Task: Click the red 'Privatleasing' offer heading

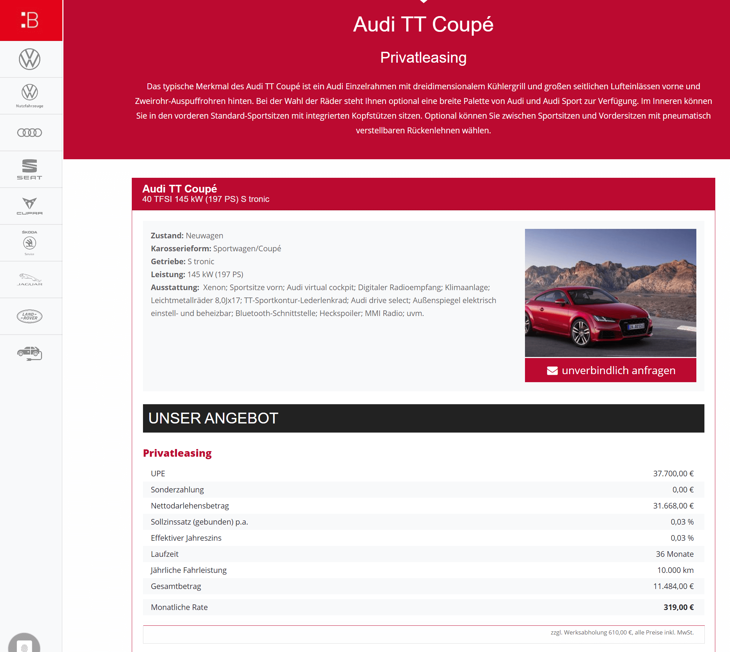Action: coord(177,453)
